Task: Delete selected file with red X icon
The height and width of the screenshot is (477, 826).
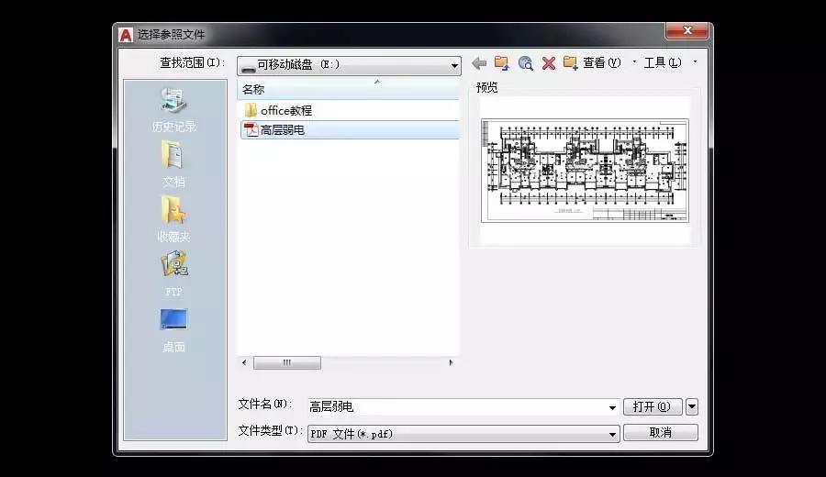Action: 549,63
